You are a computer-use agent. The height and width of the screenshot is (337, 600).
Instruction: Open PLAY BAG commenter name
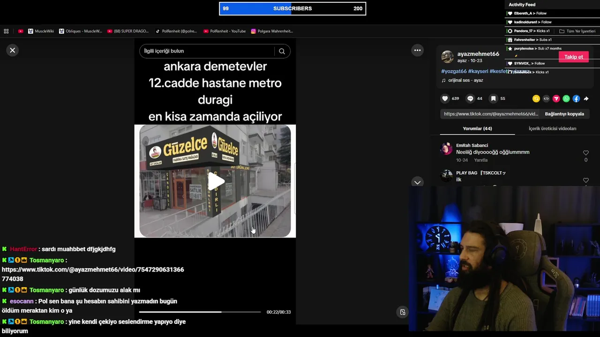coord(480,173)
